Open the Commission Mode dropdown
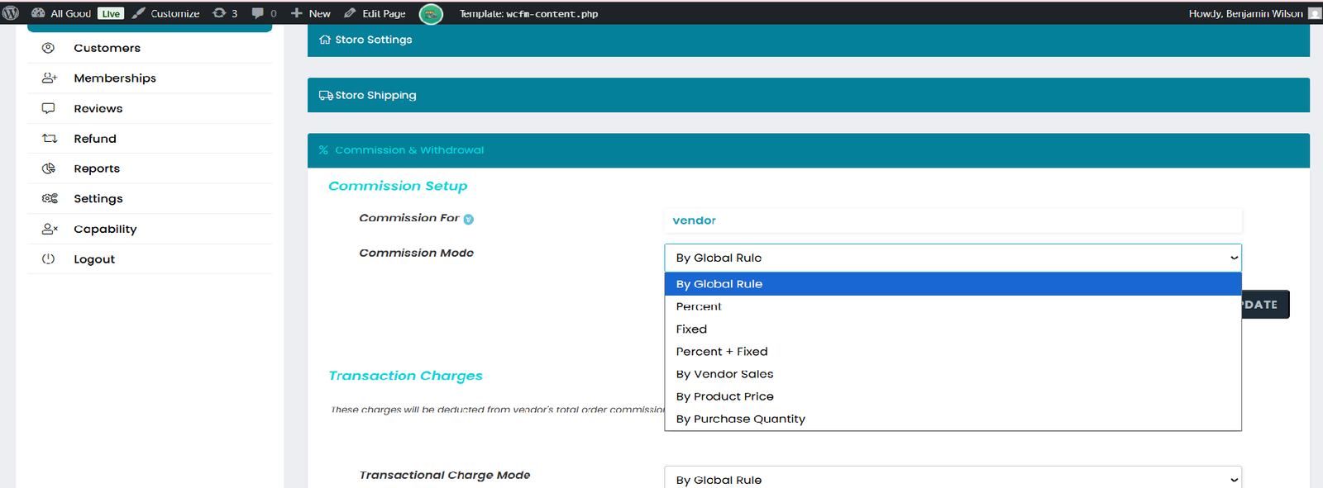The image size is (1323, 488). (952, 258)
